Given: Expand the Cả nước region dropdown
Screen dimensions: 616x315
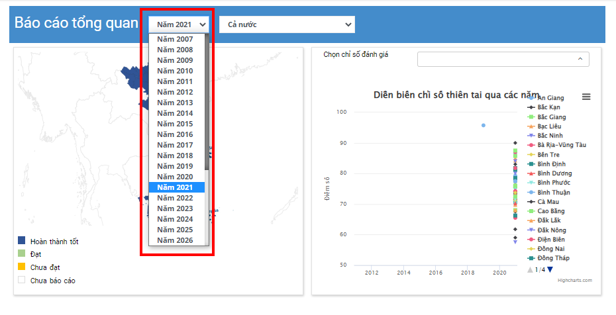Looking at the screenshot, I should click(287, 24).
